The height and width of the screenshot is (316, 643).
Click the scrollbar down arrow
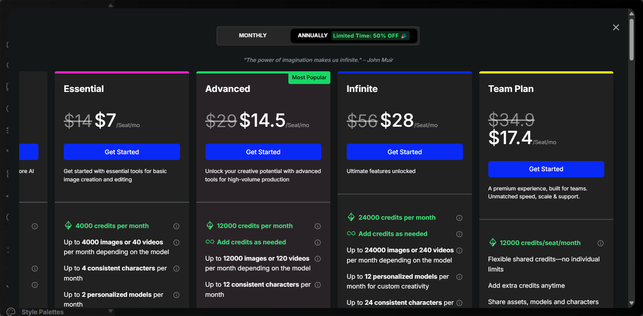(631, 303)
